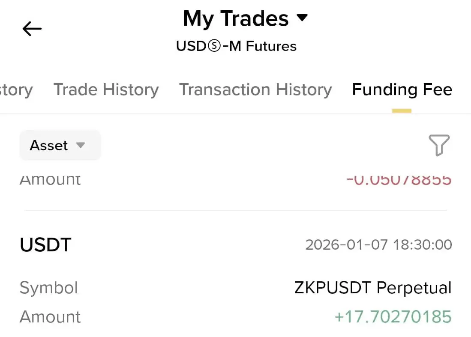Screen dimensions: 471x337
Task: Open the funnel filter icon
Action: (439, 145)
